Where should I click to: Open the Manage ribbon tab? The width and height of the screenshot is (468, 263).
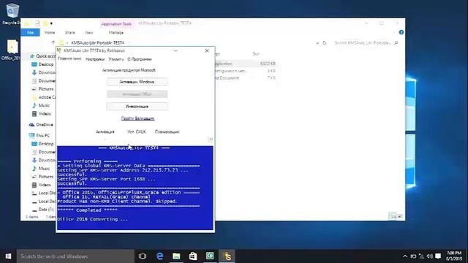tap(116, 32)
